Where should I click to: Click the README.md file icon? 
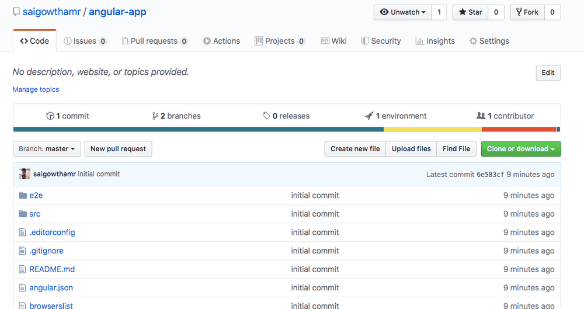[x=22, y=269]
